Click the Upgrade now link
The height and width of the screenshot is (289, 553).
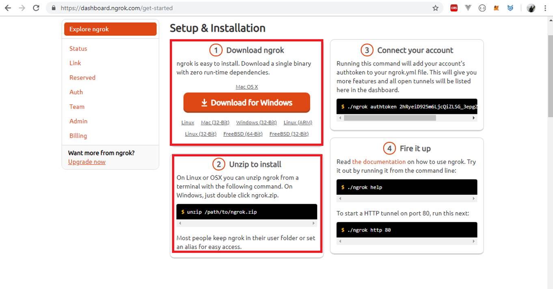(x=86, y=162)
